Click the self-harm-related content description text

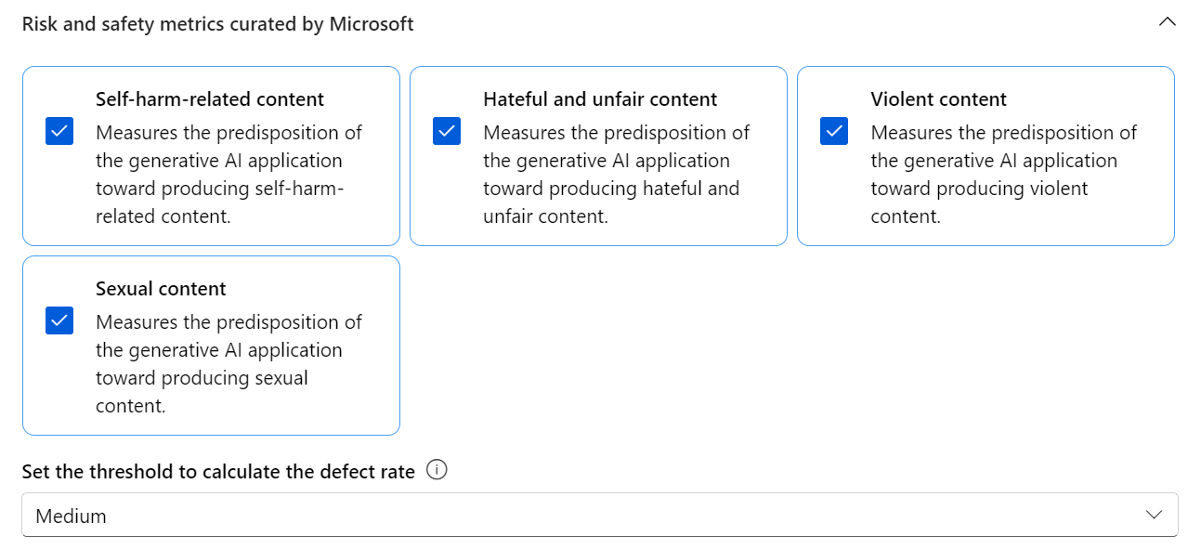[x=228, y=175]
